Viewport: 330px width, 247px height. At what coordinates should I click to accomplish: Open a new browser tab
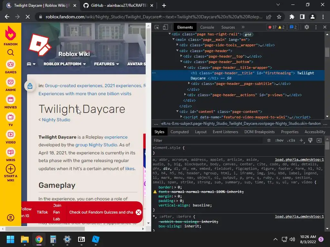(x=164, y=5)
